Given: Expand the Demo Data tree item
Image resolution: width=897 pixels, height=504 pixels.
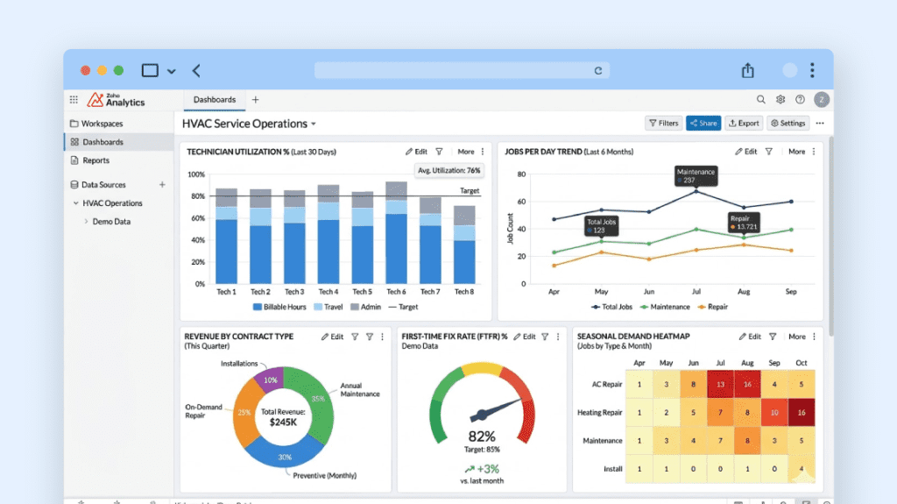Looking at the screenshot, I should 86,222.
